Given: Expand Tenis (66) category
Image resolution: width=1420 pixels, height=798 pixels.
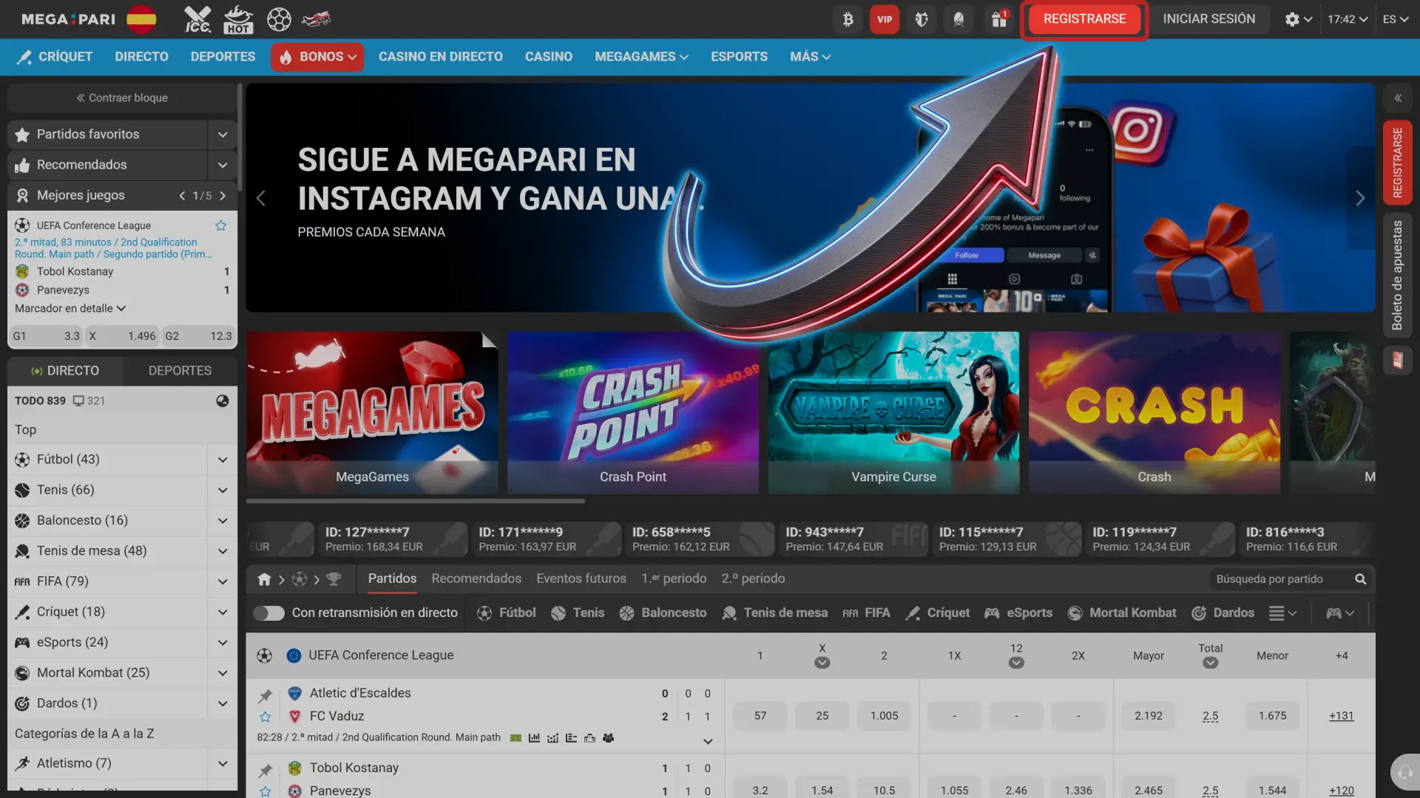Looking at the screenshot, I should (x=223, y=490).
